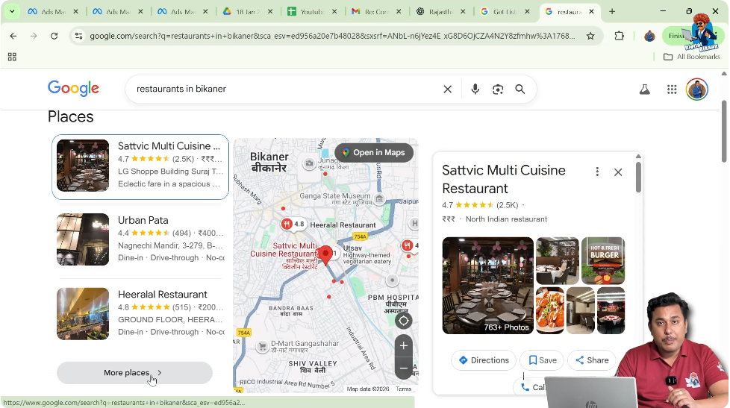Close the Sattvic restaurant details panel
This screenshot has width=730, height=408.
618,172
